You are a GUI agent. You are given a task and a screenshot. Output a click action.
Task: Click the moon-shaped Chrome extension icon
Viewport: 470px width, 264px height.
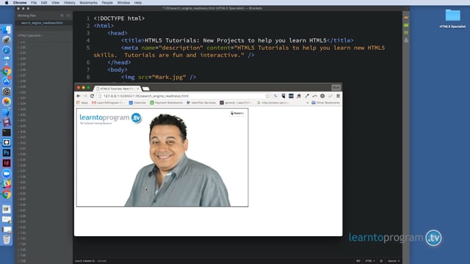[x=275, y=96]
